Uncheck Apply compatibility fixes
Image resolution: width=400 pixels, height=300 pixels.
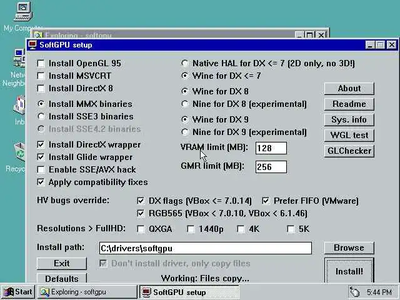pos(41,182)
